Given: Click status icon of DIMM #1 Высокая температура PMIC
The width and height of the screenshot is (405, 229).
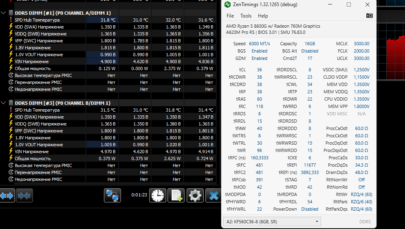Looking at the screenshot, I should 11,75.
